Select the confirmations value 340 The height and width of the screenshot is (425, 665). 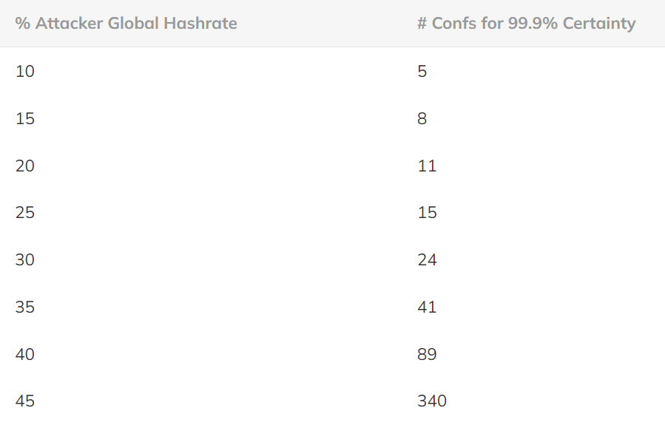(432, 401)
